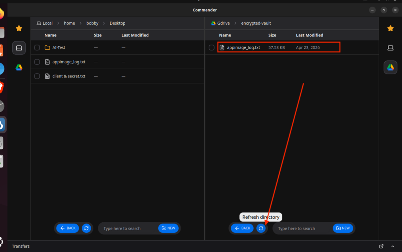This screenshot has height=252, width=402.
Task: Sort local pane by Last Modified
Action: 135,35
